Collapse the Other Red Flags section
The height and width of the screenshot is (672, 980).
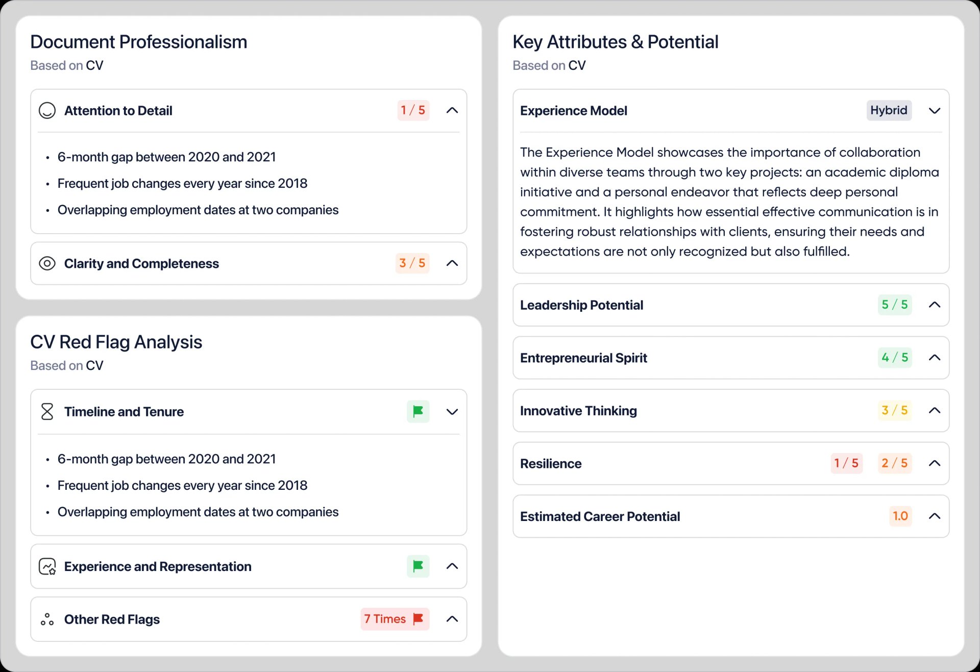coord(452,619)
